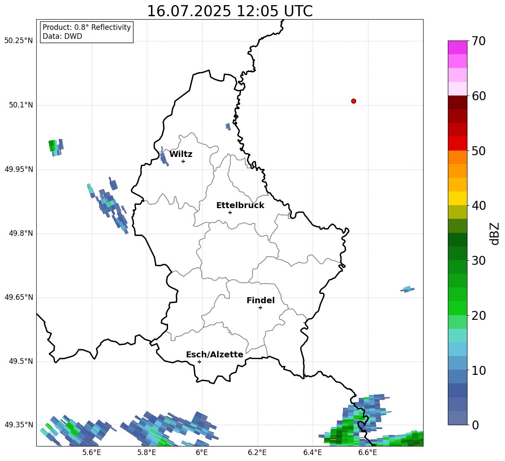
Task: Click the dark maroon band below 60 dBZ
Action: (x=457, y=102)
